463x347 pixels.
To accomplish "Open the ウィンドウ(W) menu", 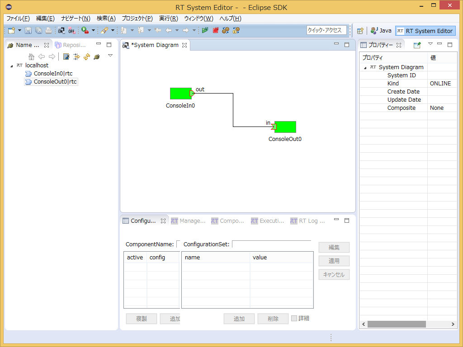I will click(198, 19).
